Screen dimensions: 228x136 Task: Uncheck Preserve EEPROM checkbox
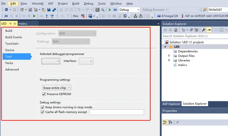[44, 94]
